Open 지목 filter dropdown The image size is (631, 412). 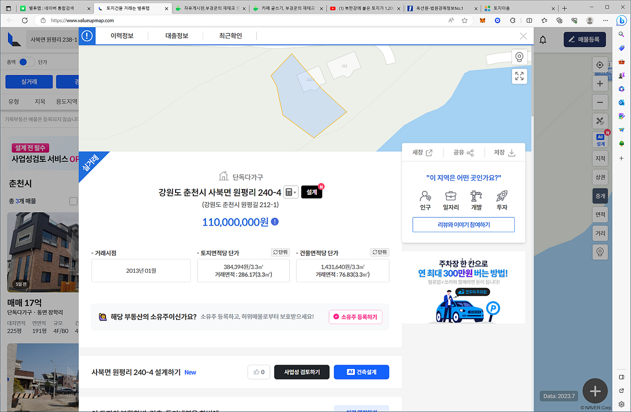40,102
